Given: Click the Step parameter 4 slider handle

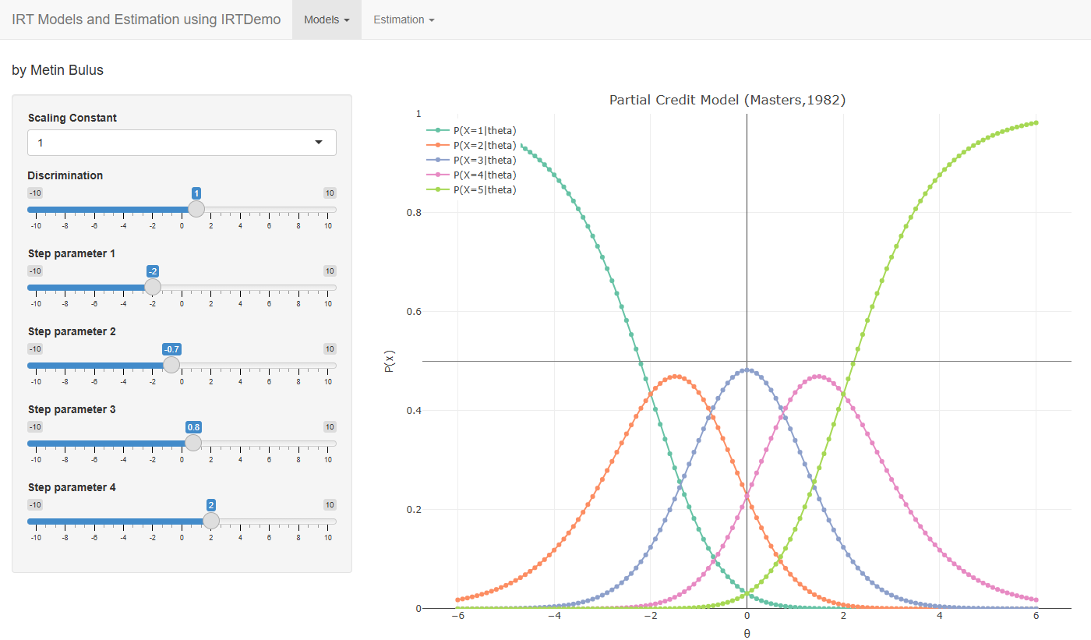Looking at the screenshot, I should pyautogui.click(x=211, y=521).
